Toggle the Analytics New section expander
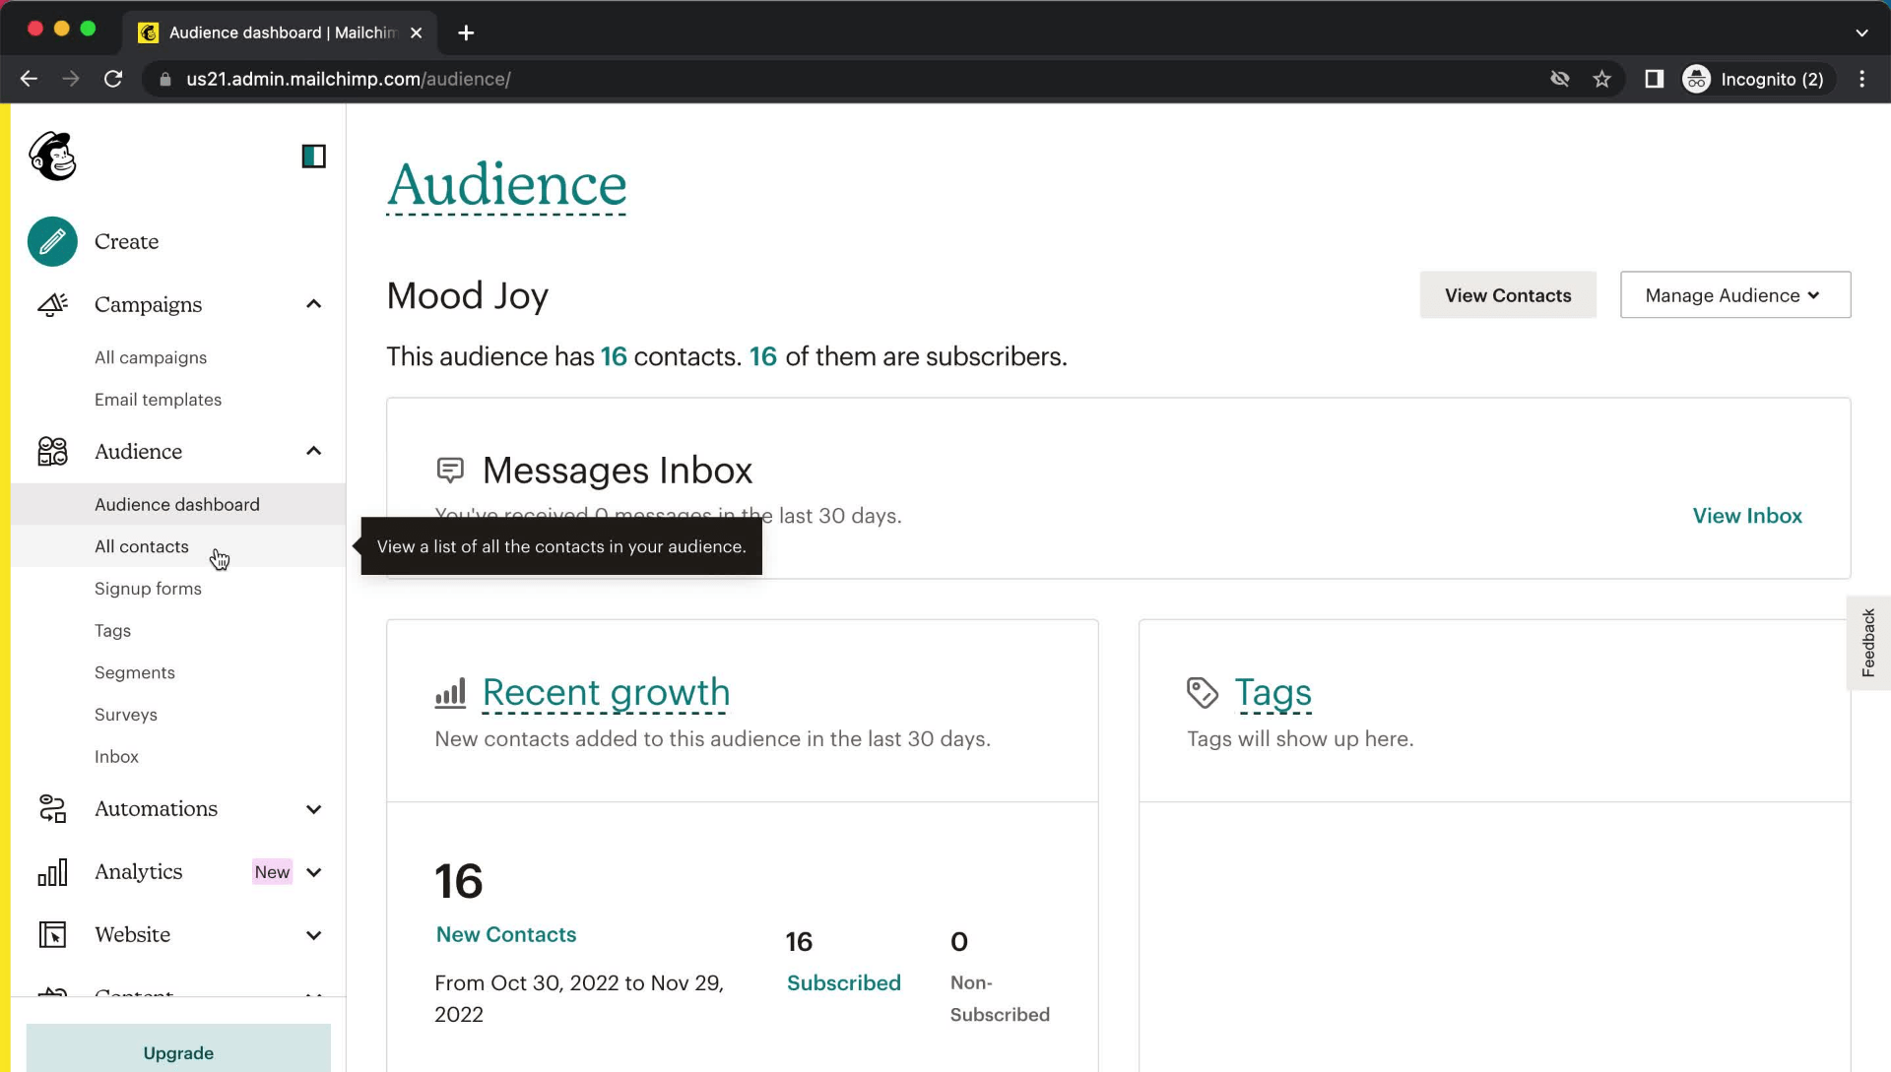The height and width of the screenshot is (1072, 1891). 313,871
